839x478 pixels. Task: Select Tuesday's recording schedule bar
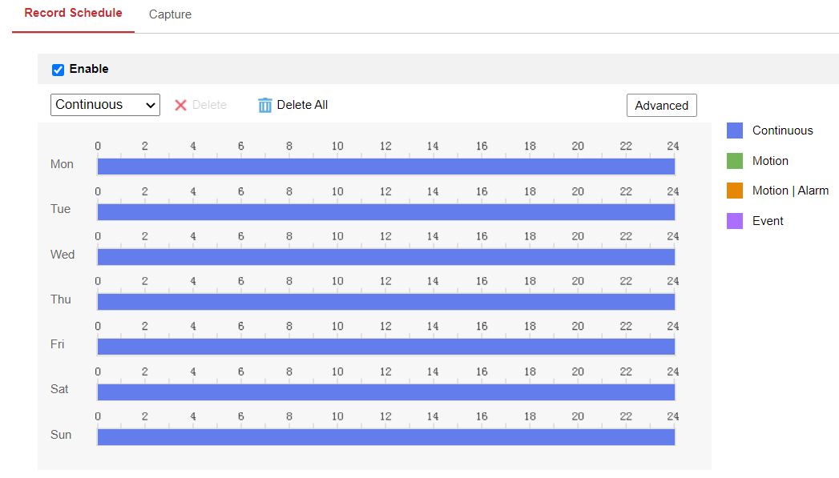[385, 211]
